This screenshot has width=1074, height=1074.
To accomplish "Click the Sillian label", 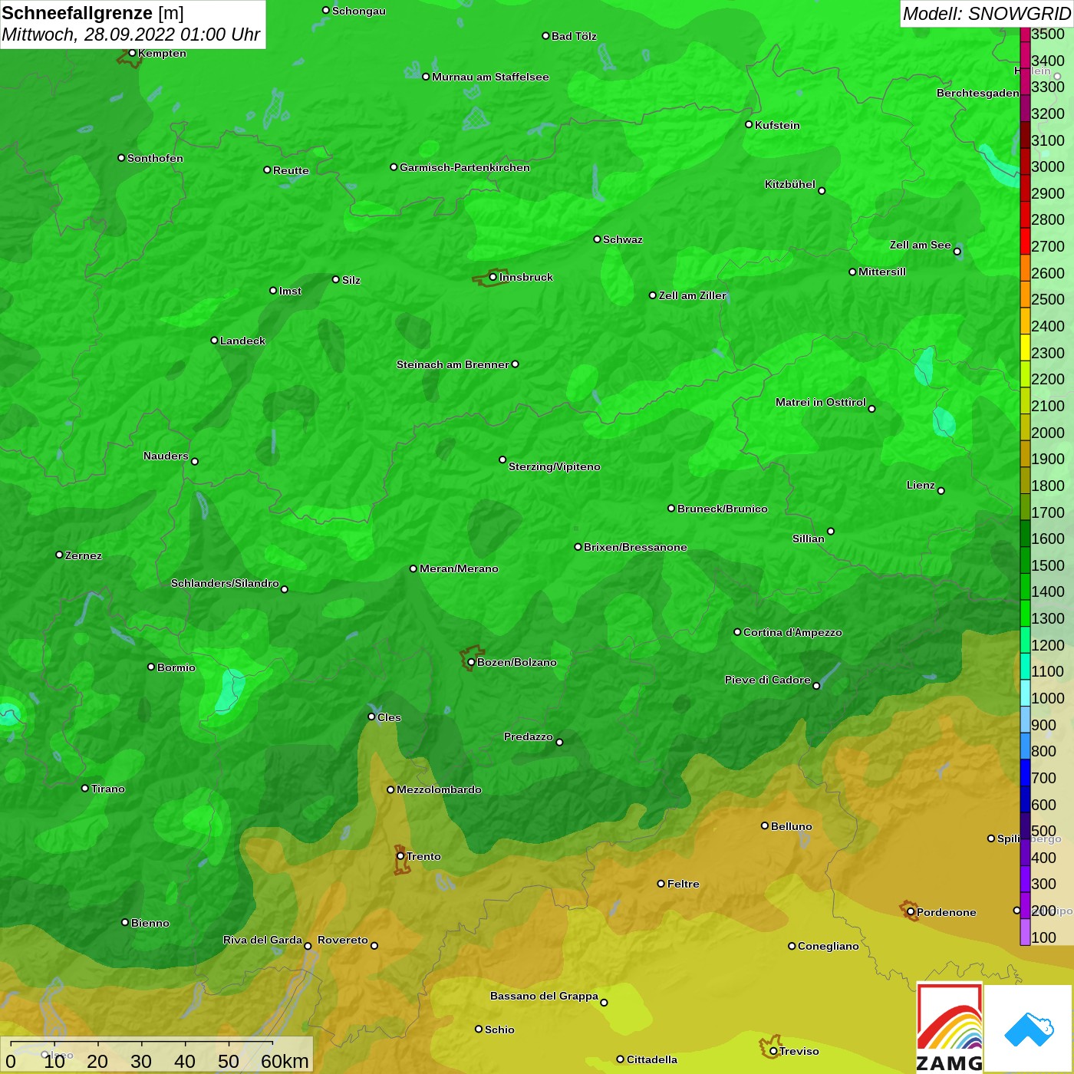I will click(809, 539).
